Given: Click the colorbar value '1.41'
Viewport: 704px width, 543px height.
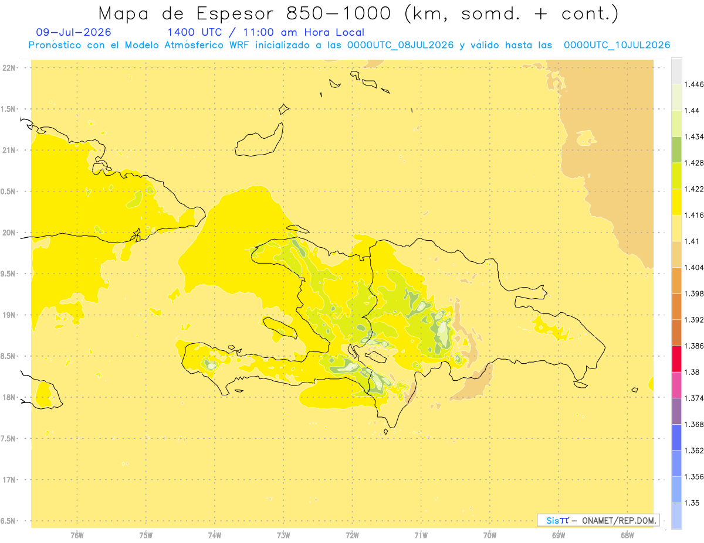Looking at the screenshot, I should pos(692,241).
